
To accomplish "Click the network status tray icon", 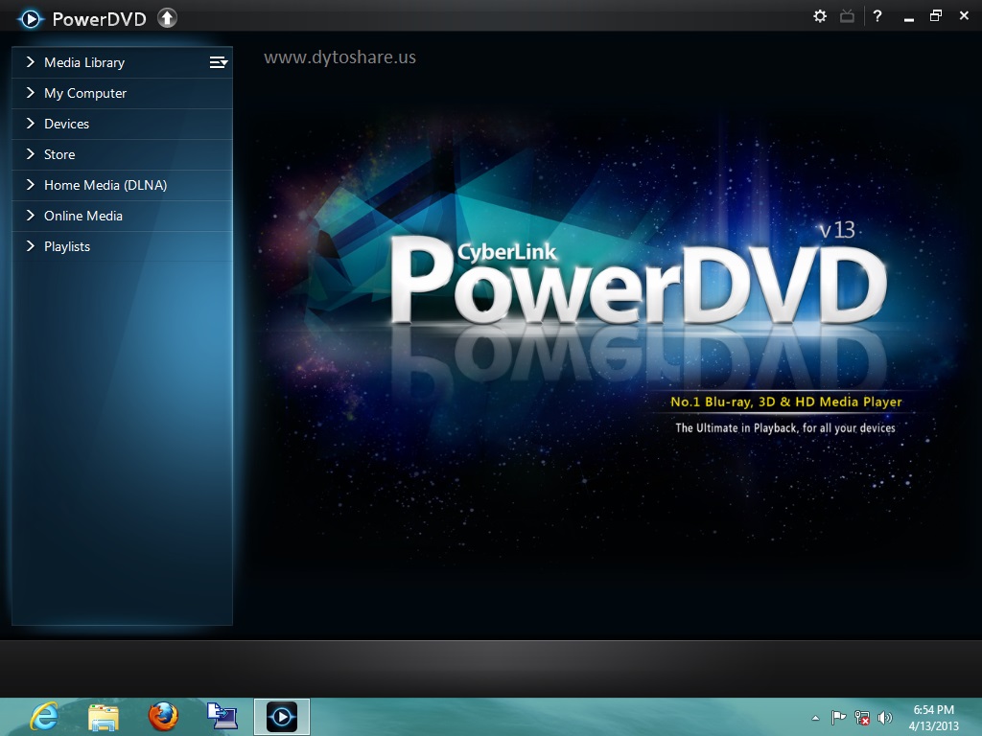I will 862,718.
